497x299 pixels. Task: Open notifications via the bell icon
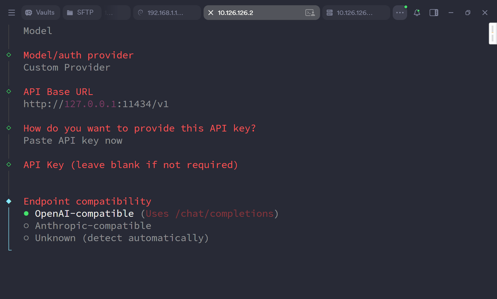[417, 12]
